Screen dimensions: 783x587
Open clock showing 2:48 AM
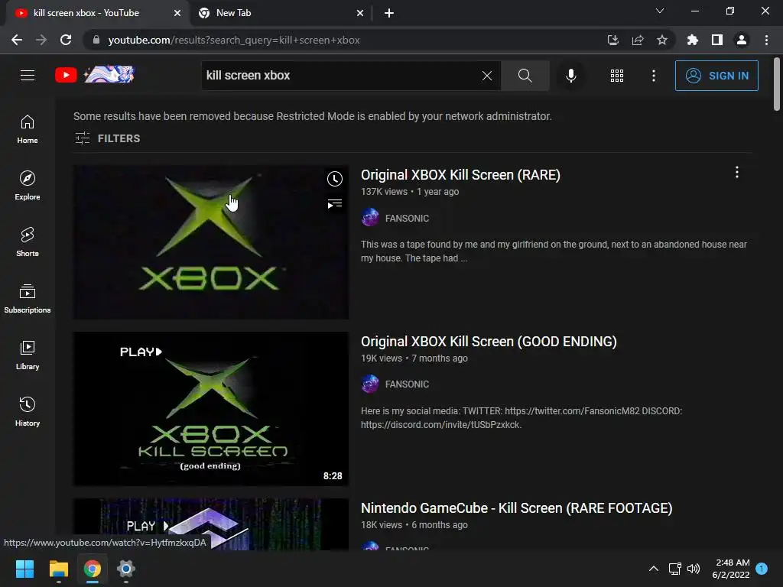click(x=730, y=569)
